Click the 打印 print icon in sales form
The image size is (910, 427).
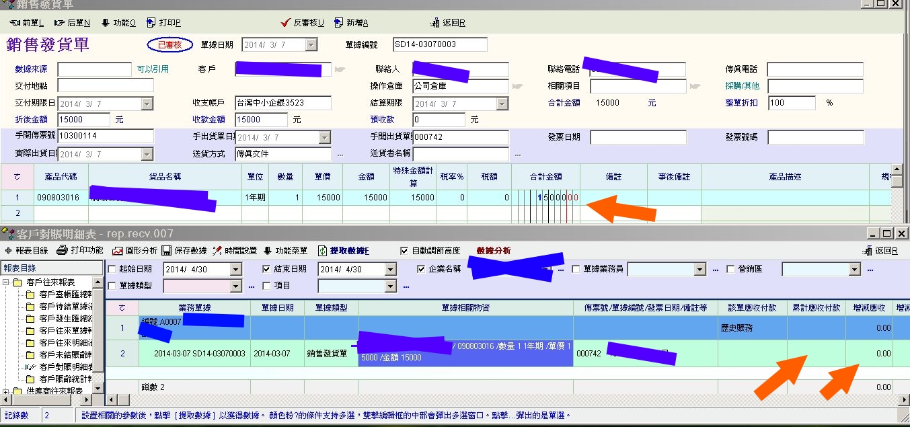coord(151,23)
